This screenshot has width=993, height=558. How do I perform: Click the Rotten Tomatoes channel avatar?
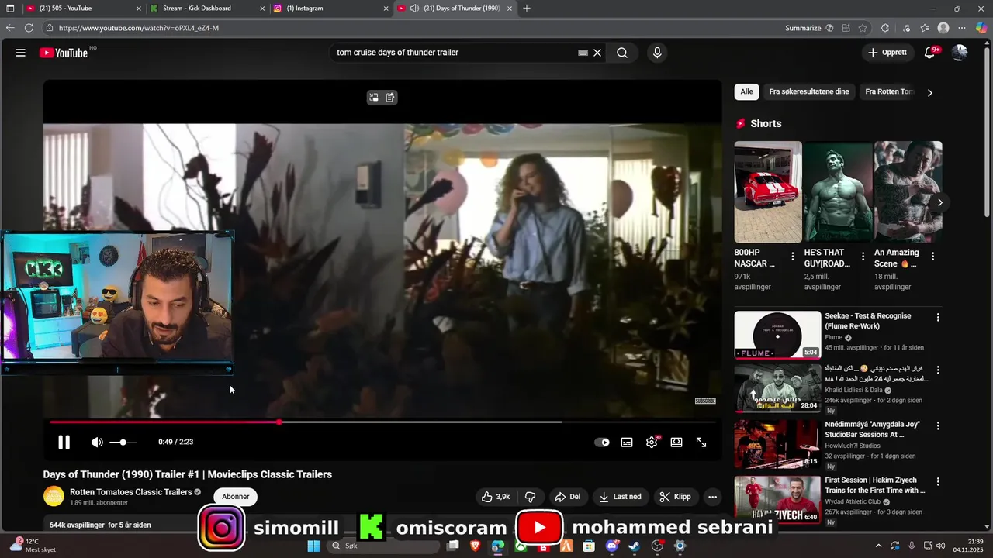54,497
